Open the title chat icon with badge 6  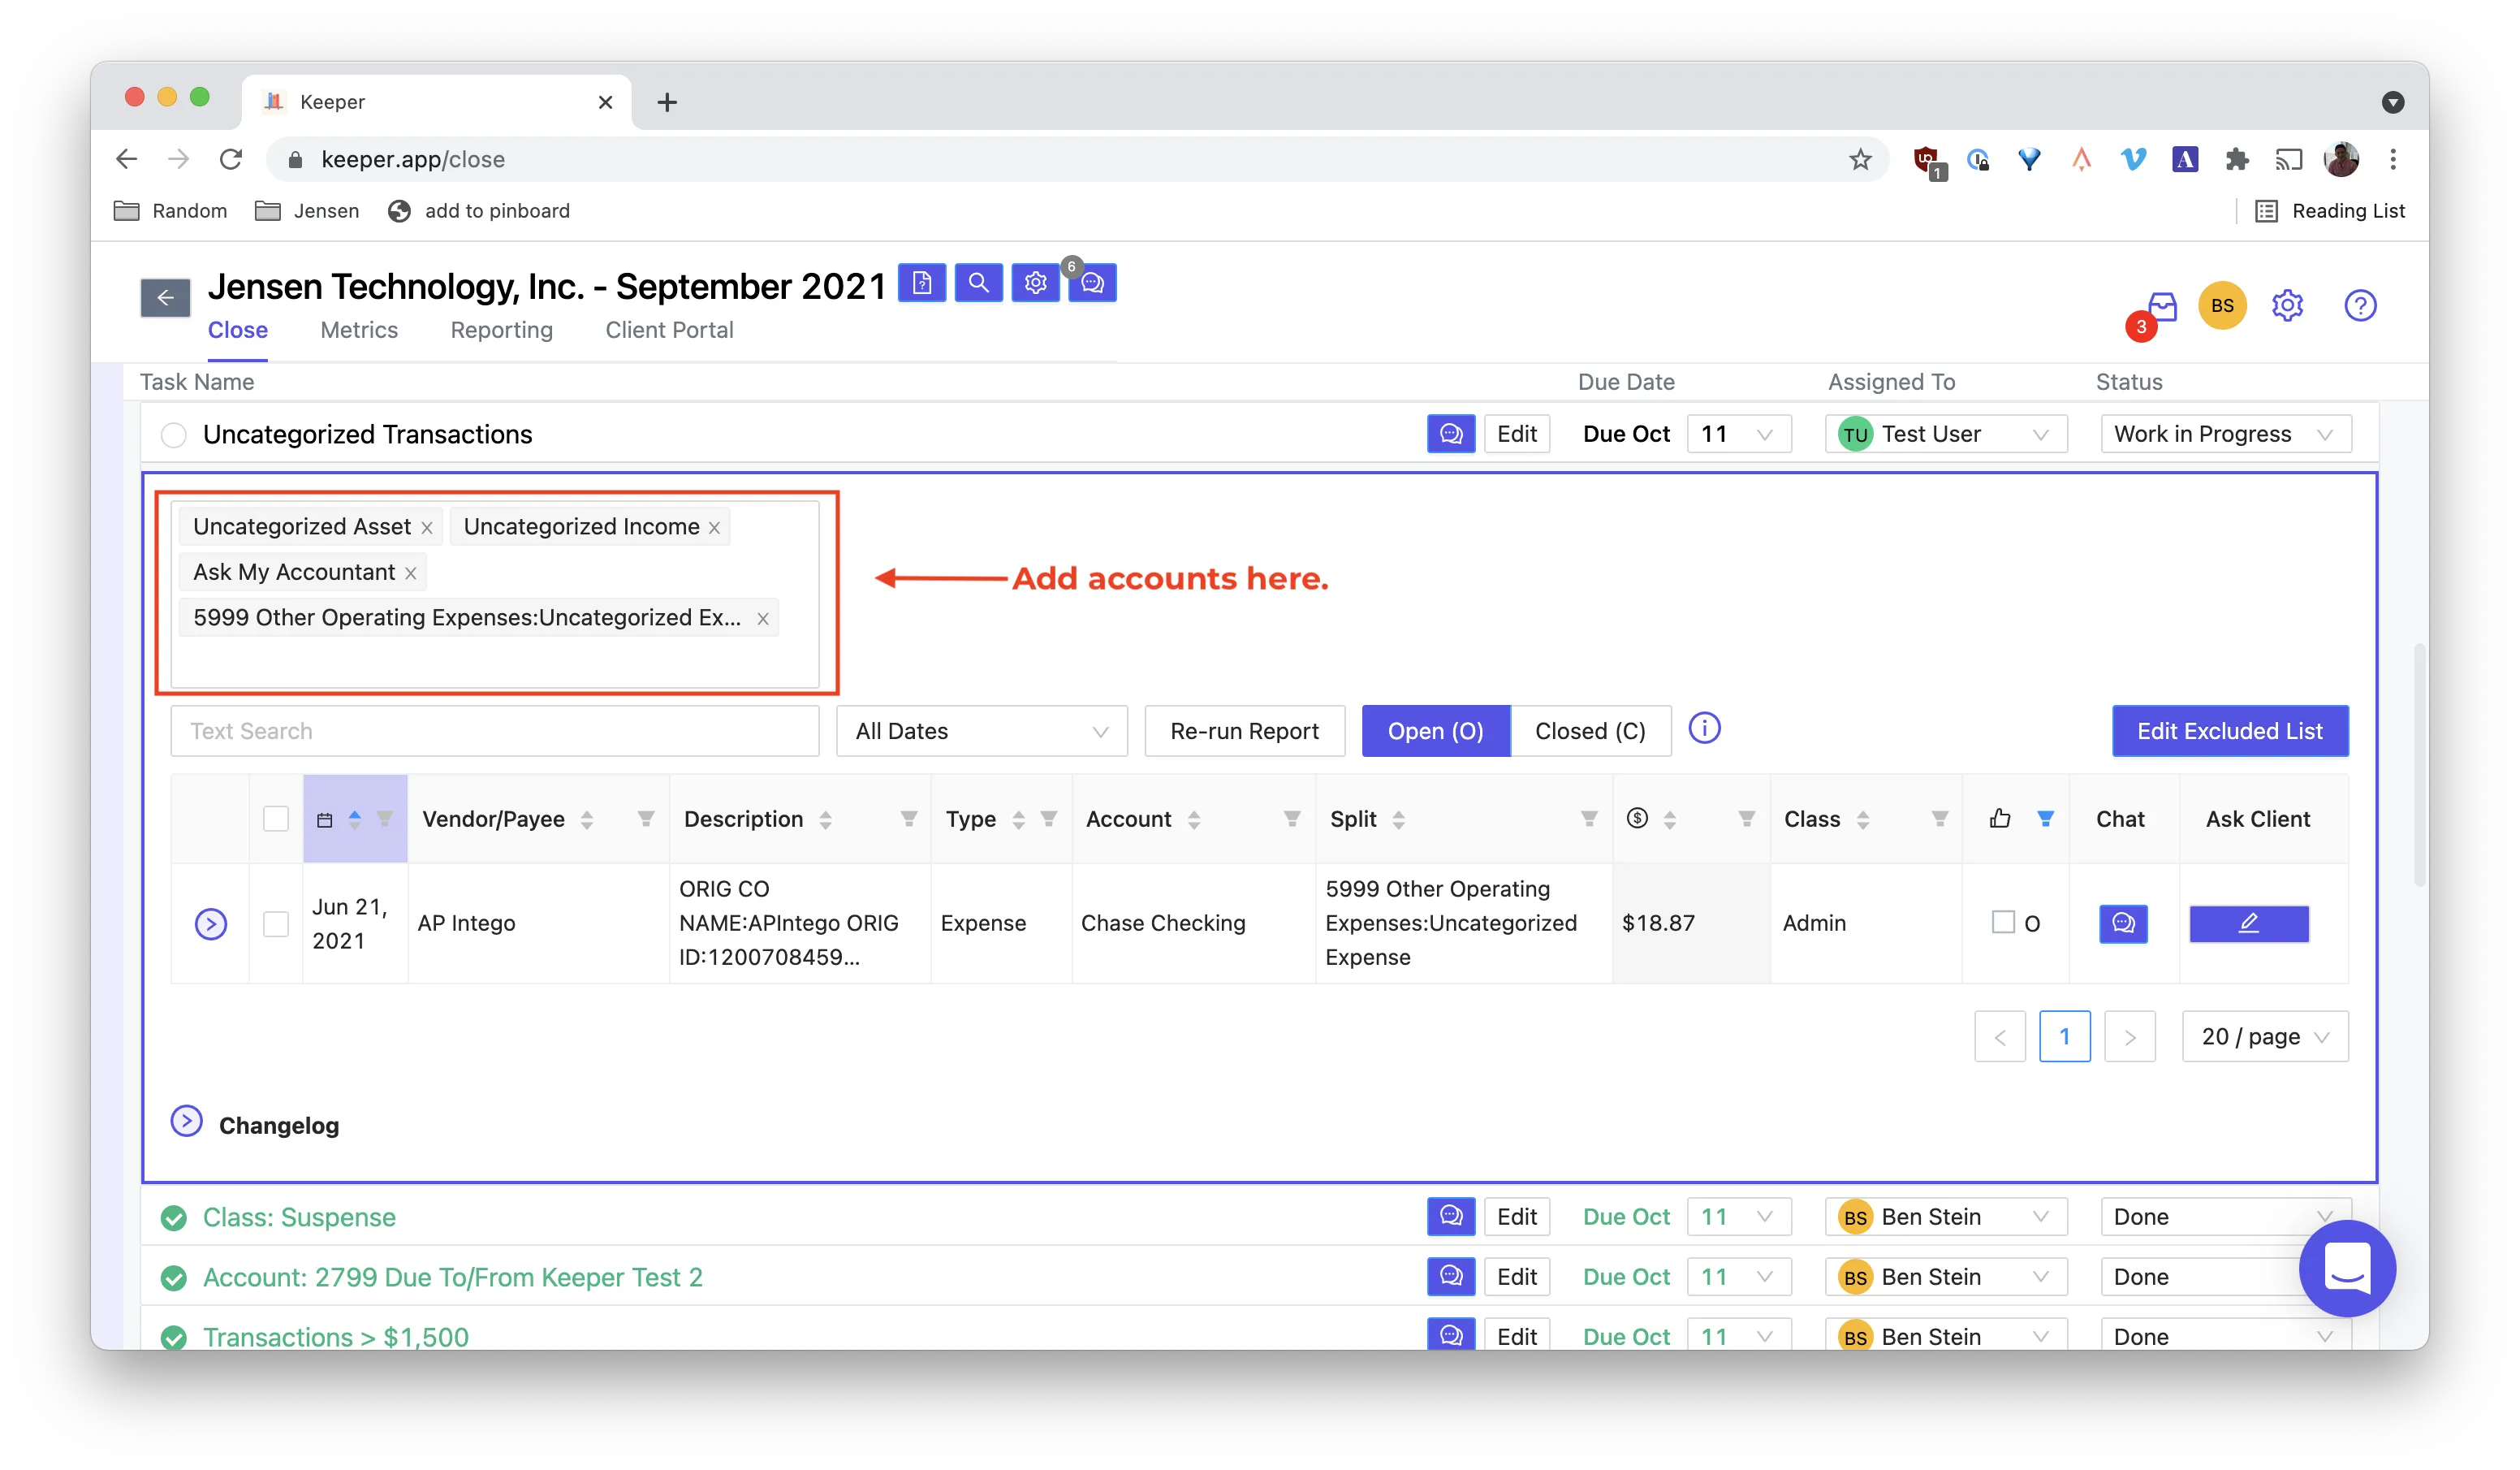tap(1092, 283)
